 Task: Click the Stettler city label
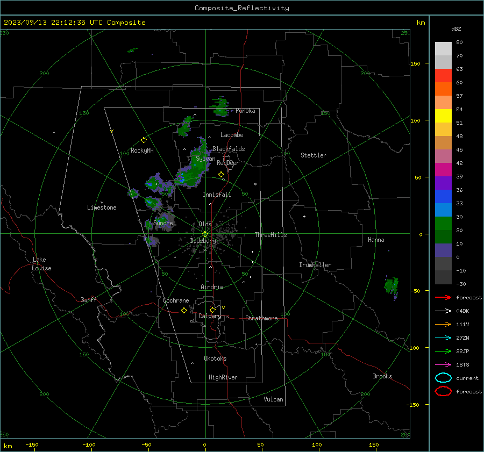click(314, 155)
